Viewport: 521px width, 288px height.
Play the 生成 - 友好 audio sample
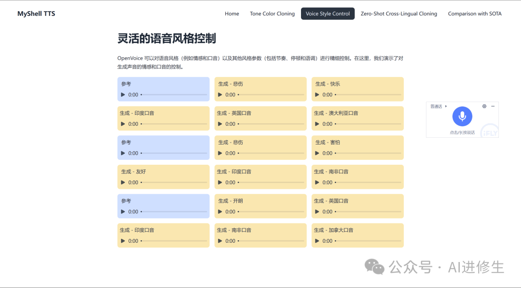(x=123, y=183)
